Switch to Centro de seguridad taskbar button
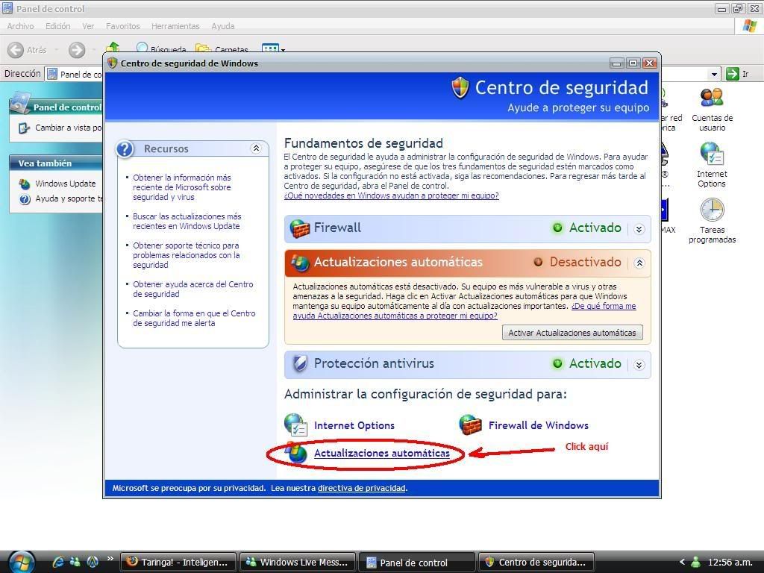 point(536,563)
